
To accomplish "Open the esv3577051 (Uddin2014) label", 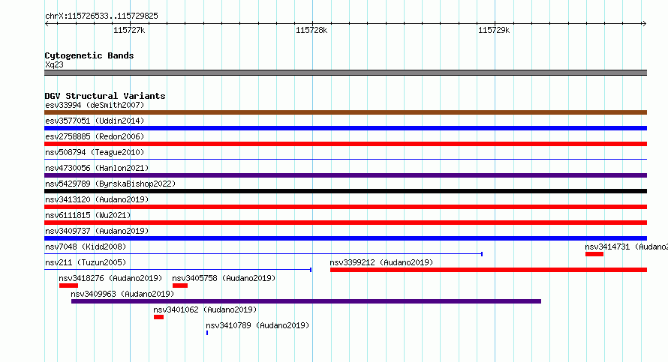I will (x=95, y=121).
